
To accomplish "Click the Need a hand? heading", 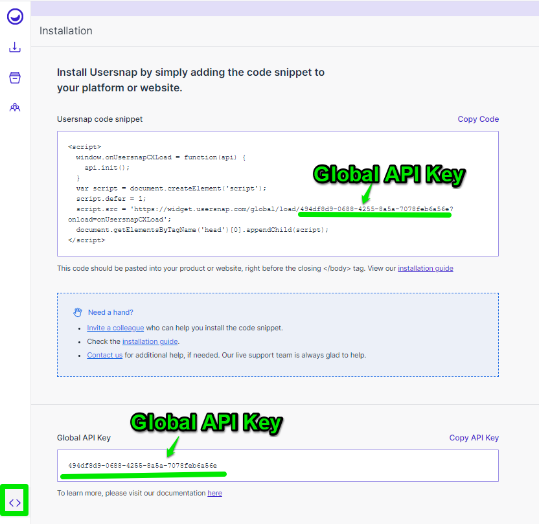I will point(111,312).
